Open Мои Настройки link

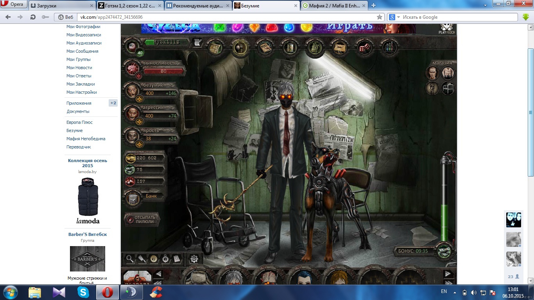[x=82, y=92]
